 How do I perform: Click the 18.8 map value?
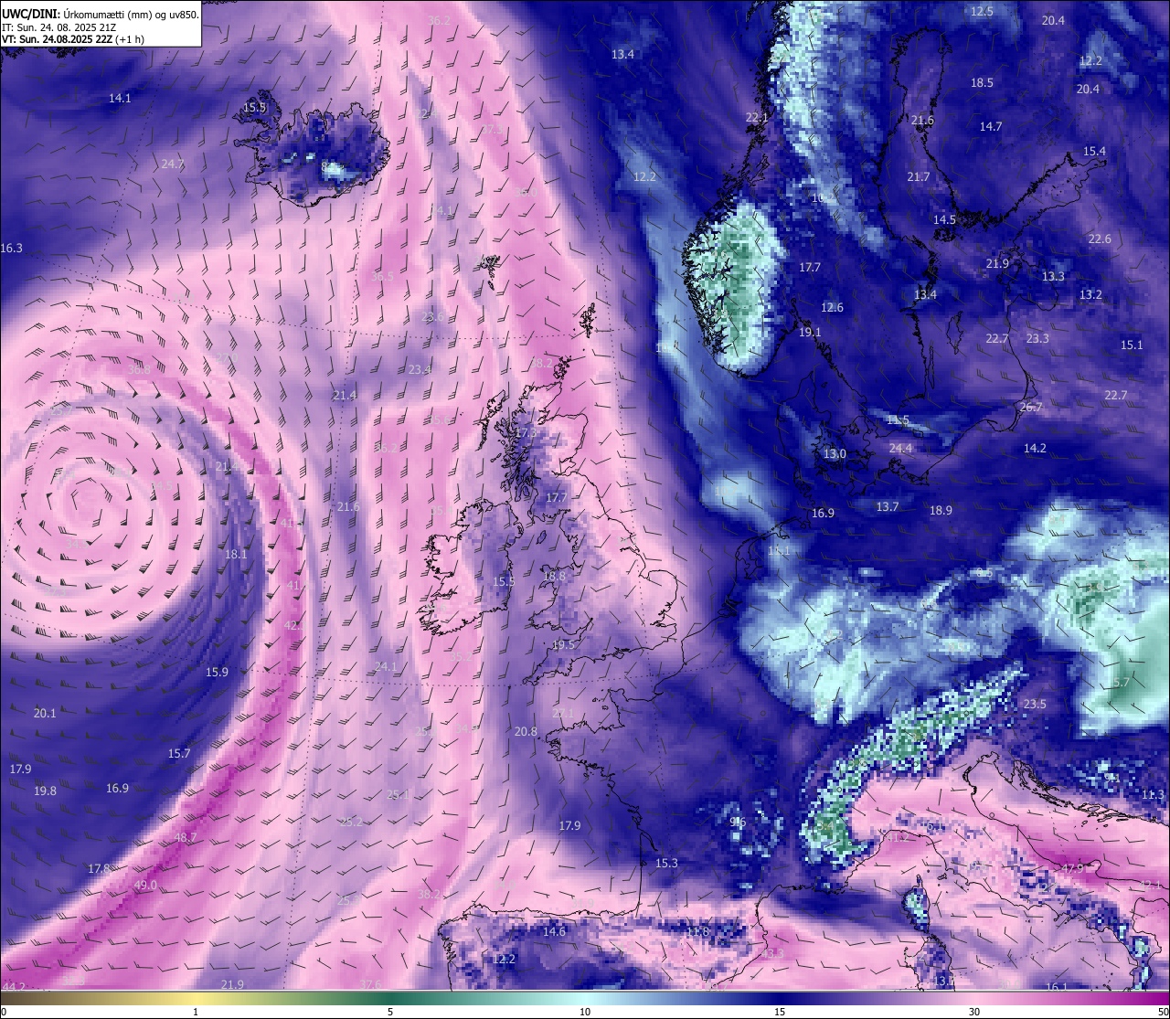pos(554,576)
